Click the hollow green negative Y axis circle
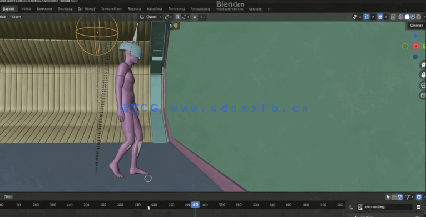The width and height of the screenshot is (426, 217). (405, 47)
